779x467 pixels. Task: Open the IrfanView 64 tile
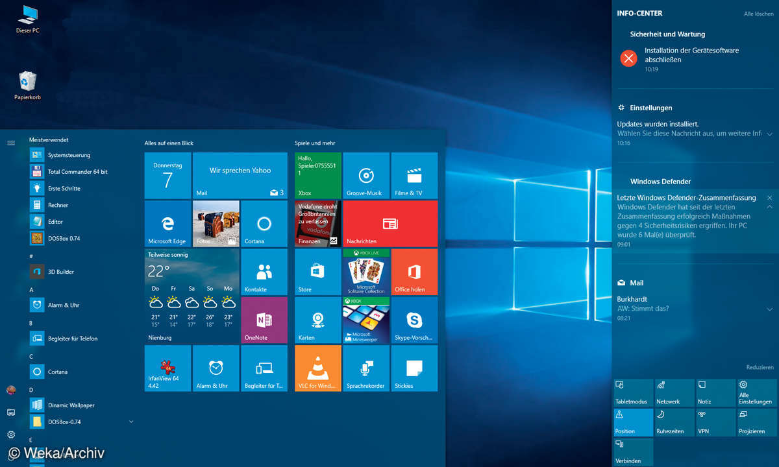pos(167,368)
